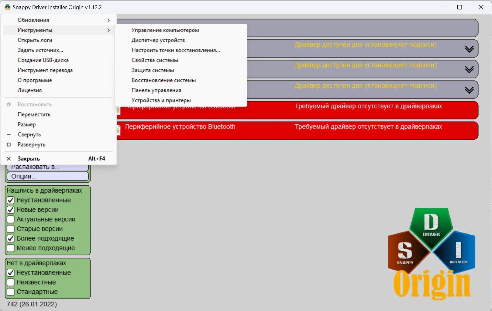
Task: Expand the second driver row details chevron
Action: (470, 69)
